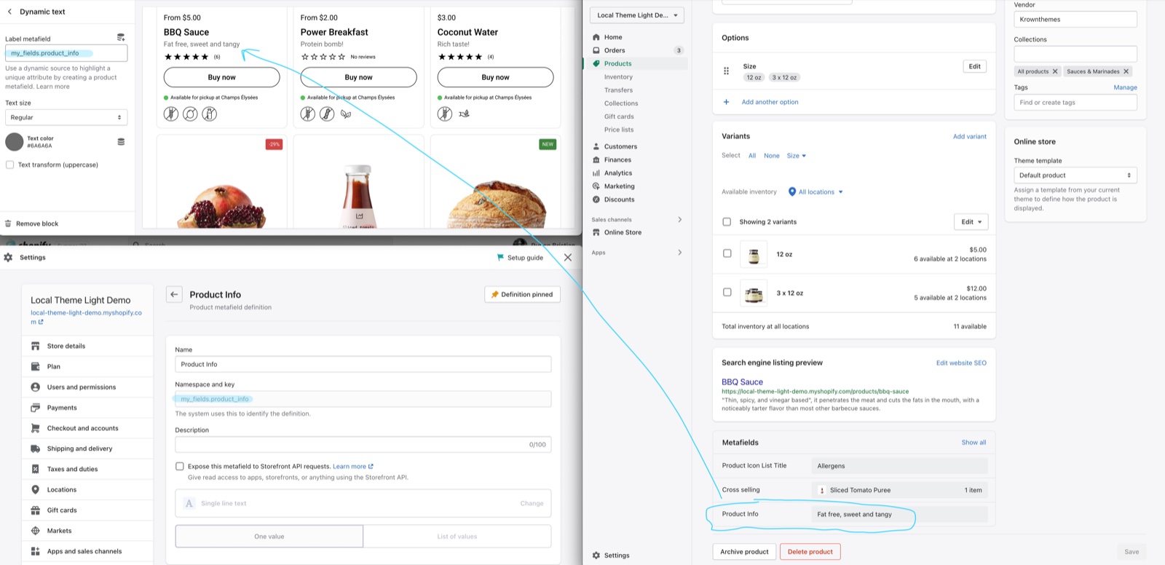Click Add another option link
1165x565 pixels.
point(770,102)
